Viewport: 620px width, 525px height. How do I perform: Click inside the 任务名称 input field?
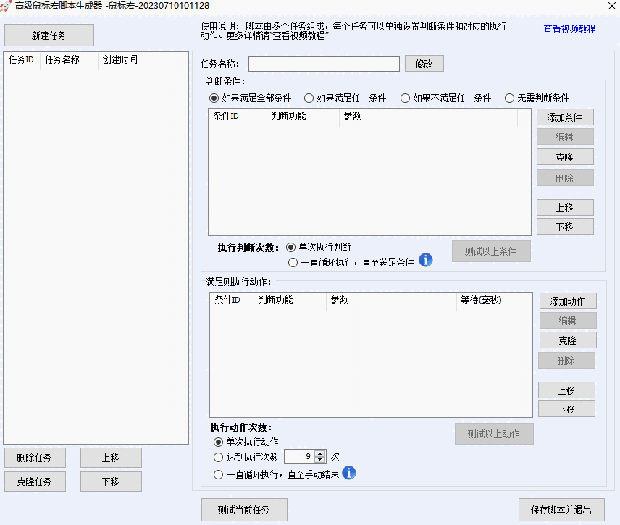(x=324, y=64)
